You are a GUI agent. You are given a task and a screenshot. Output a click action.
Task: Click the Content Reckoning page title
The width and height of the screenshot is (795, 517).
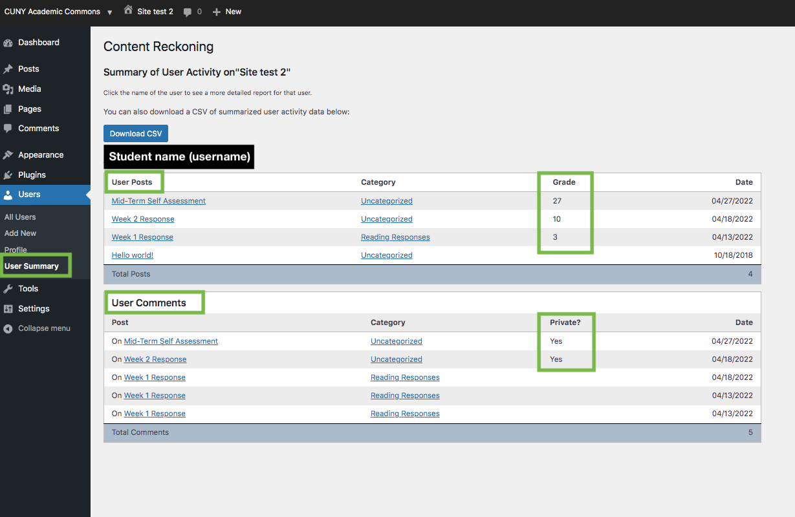pyautogui.click(x=158, y=47)
